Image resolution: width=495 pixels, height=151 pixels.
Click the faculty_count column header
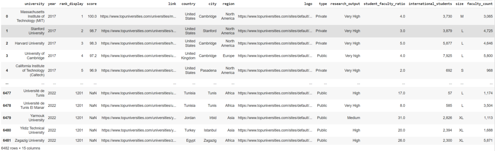point(480,4)
